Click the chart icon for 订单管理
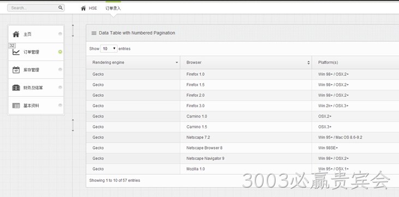This screenshot has height=197, width=399. pyautogui.click(x=16, y=52)
